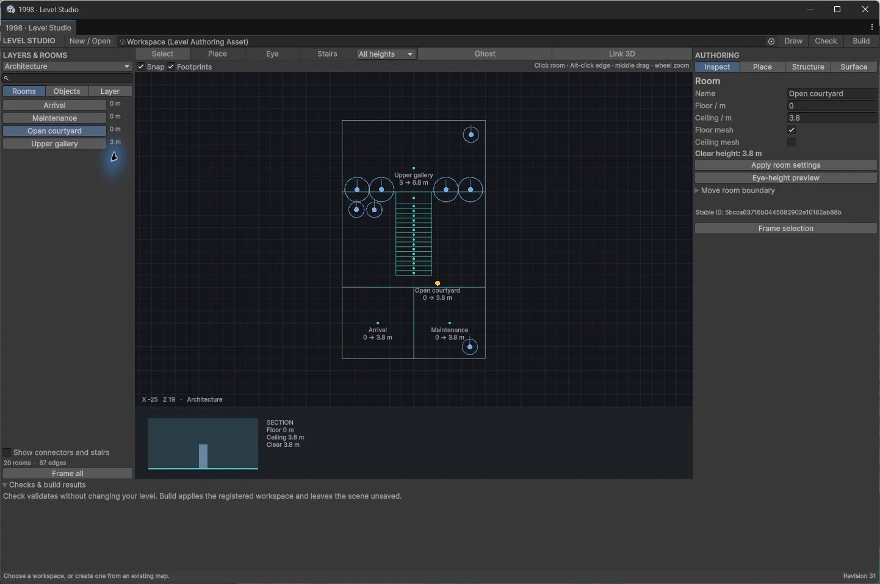Click the room Name input field
Viewport: 880px width, 584px height.
(832, 93)
